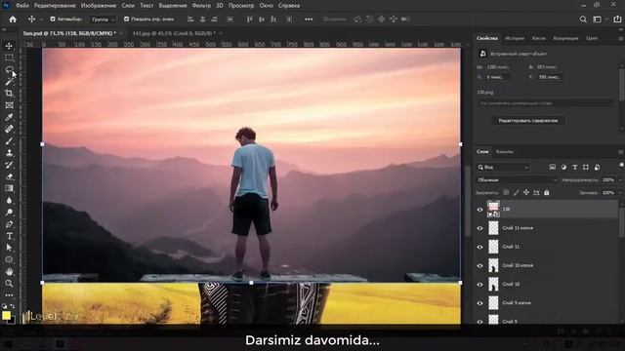Screen dimensions: 625x351
Task: Select the Pen tool
Action: coord(9,224)
